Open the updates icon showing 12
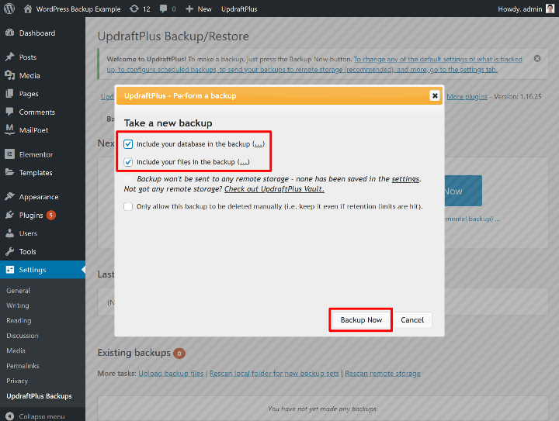 pos(134,9)
